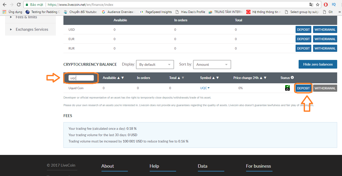Screen dimensions: 342x176
Task: Open the Sort by 'Amount' dropdown
Action: pyautogui.click(x=212, y=65)
